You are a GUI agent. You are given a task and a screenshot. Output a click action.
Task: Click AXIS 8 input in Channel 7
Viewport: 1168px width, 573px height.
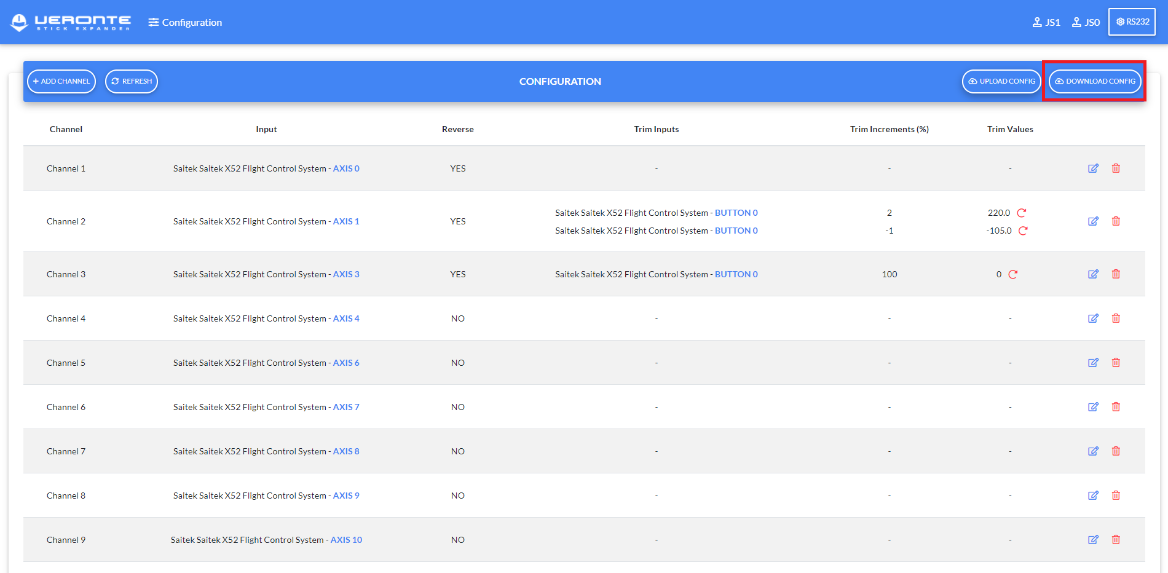pyautogui.click(x=346, y=451)
